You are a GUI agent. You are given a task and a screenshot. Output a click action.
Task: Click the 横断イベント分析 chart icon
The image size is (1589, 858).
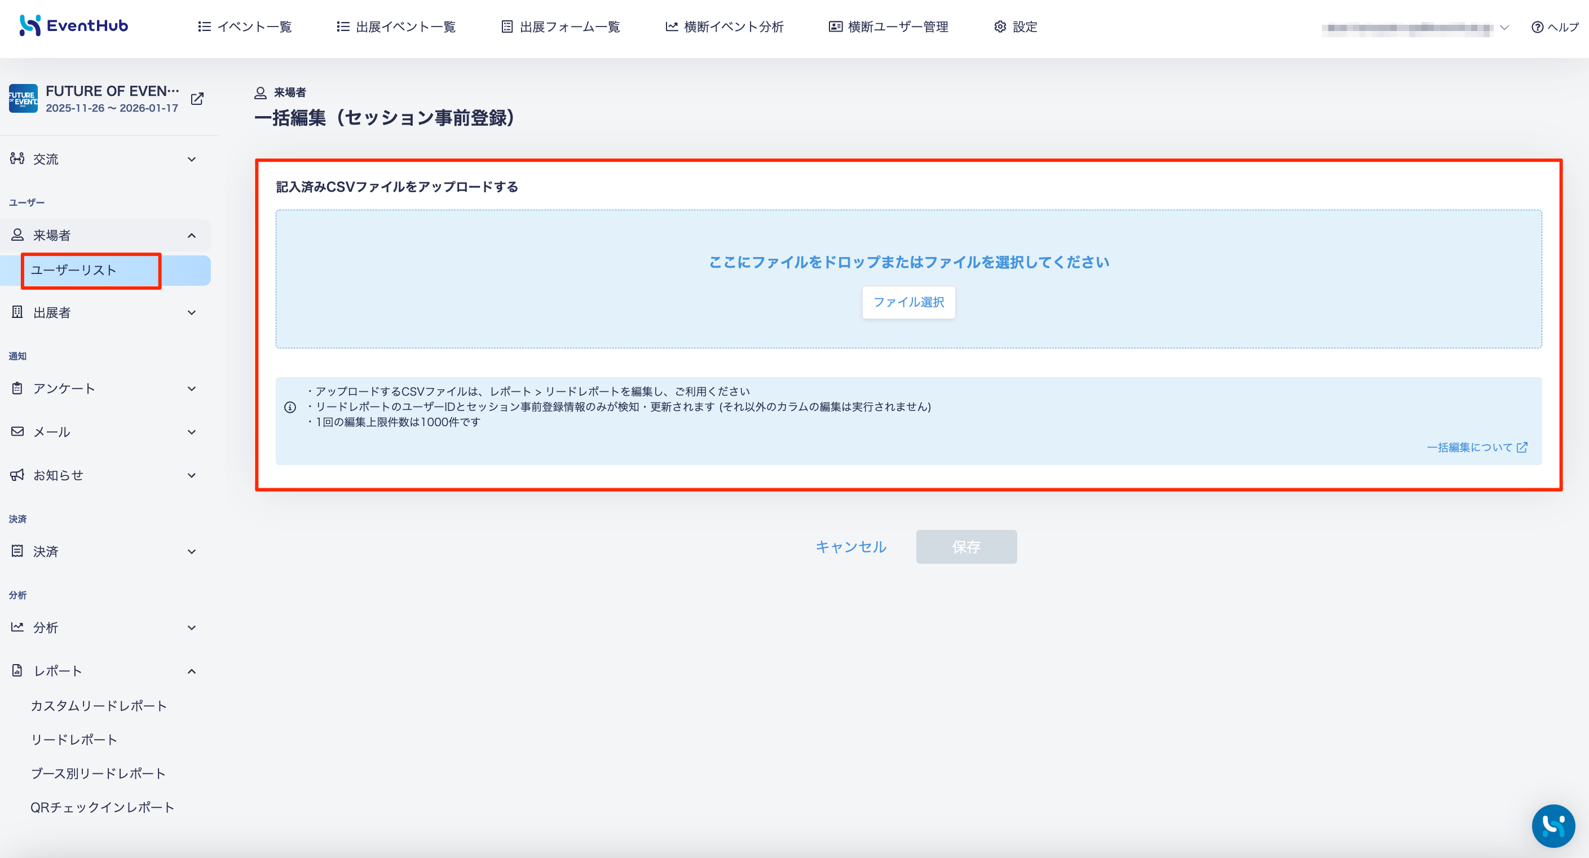(672, 26)
